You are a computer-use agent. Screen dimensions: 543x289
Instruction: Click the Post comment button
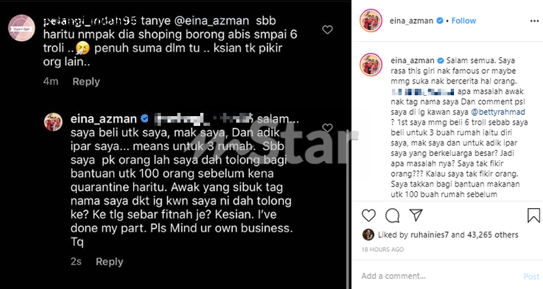click(x=532, y=276)
